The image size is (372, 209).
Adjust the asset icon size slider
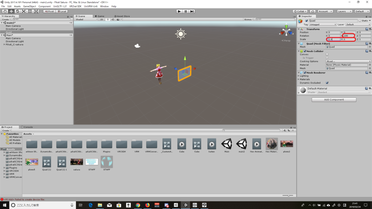(x=288, y=196)
